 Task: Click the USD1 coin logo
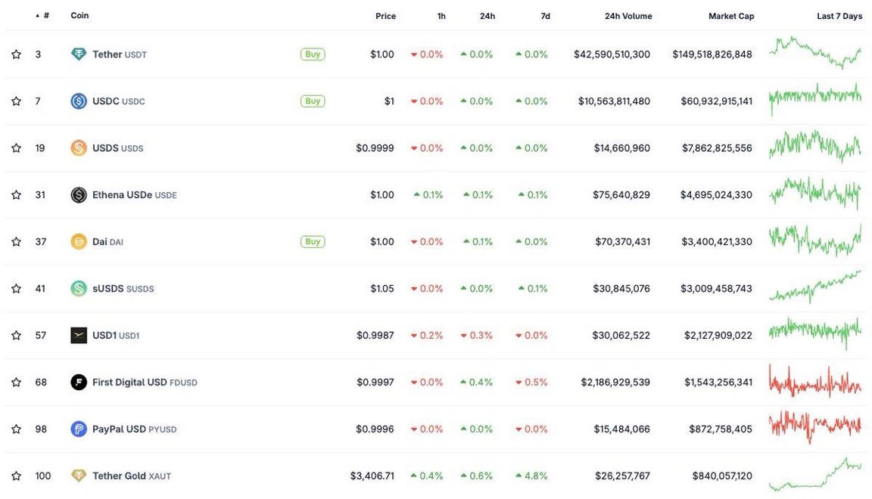79,336
